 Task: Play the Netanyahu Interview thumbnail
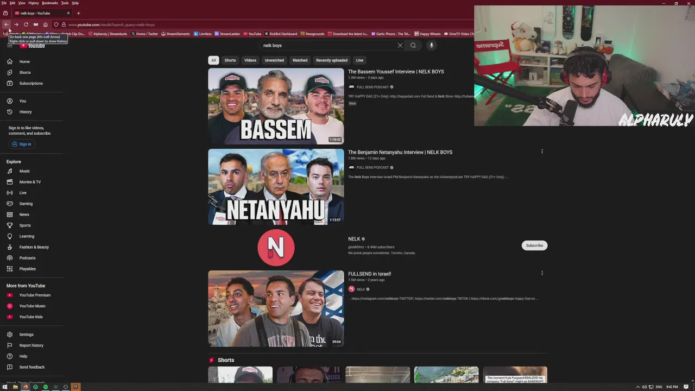tap(276, 187)
